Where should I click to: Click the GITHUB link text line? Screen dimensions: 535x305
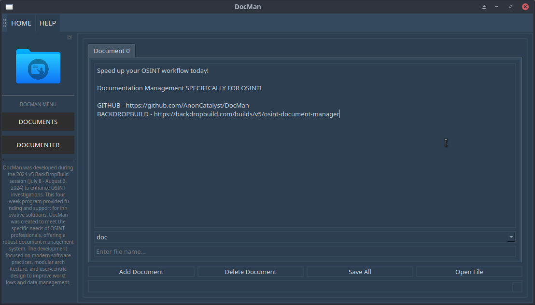click(x=173, y=105)
